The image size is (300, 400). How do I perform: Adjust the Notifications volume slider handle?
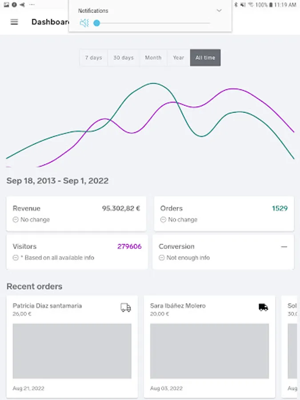pos(96,23)
